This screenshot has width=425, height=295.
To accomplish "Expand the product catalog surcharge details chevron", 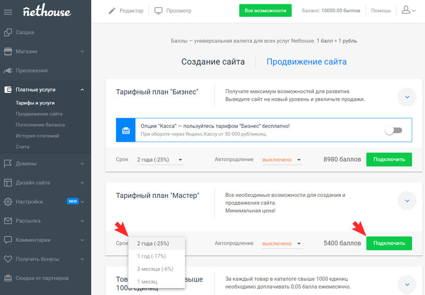I will [x=407, y=284].
